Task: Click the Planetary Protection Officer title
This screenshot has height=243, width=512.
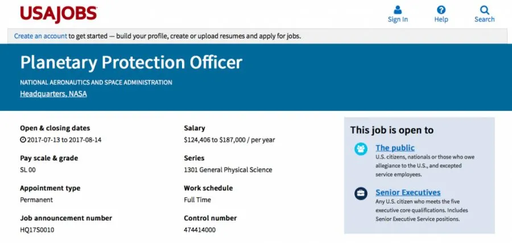Action: 131,63
